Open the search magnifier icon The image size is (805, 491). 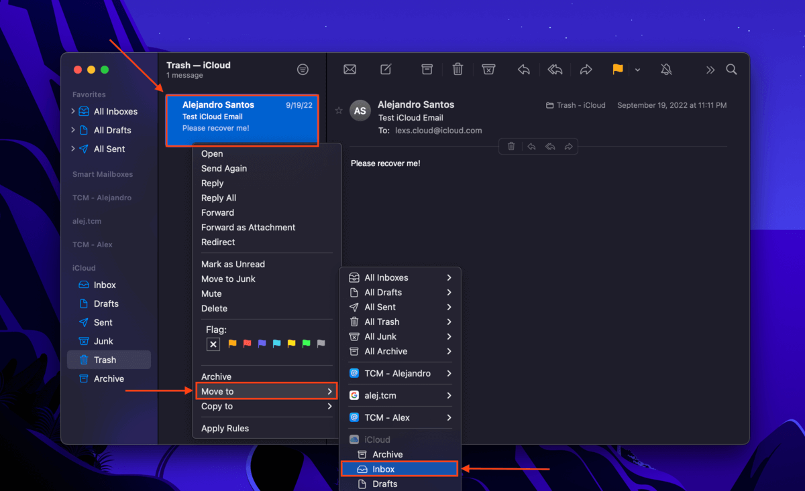point(732,69)
